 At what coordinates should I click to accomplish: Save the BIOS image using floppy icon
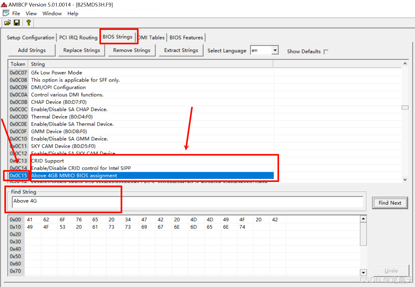(17, 23)
